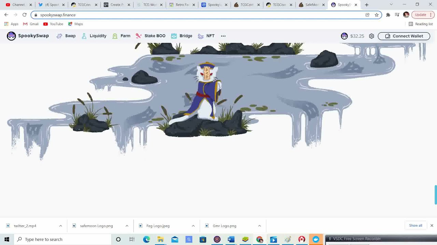Open the Gmail bookmark
Viewport: 437px width, 245px height.
coord(31,24)
